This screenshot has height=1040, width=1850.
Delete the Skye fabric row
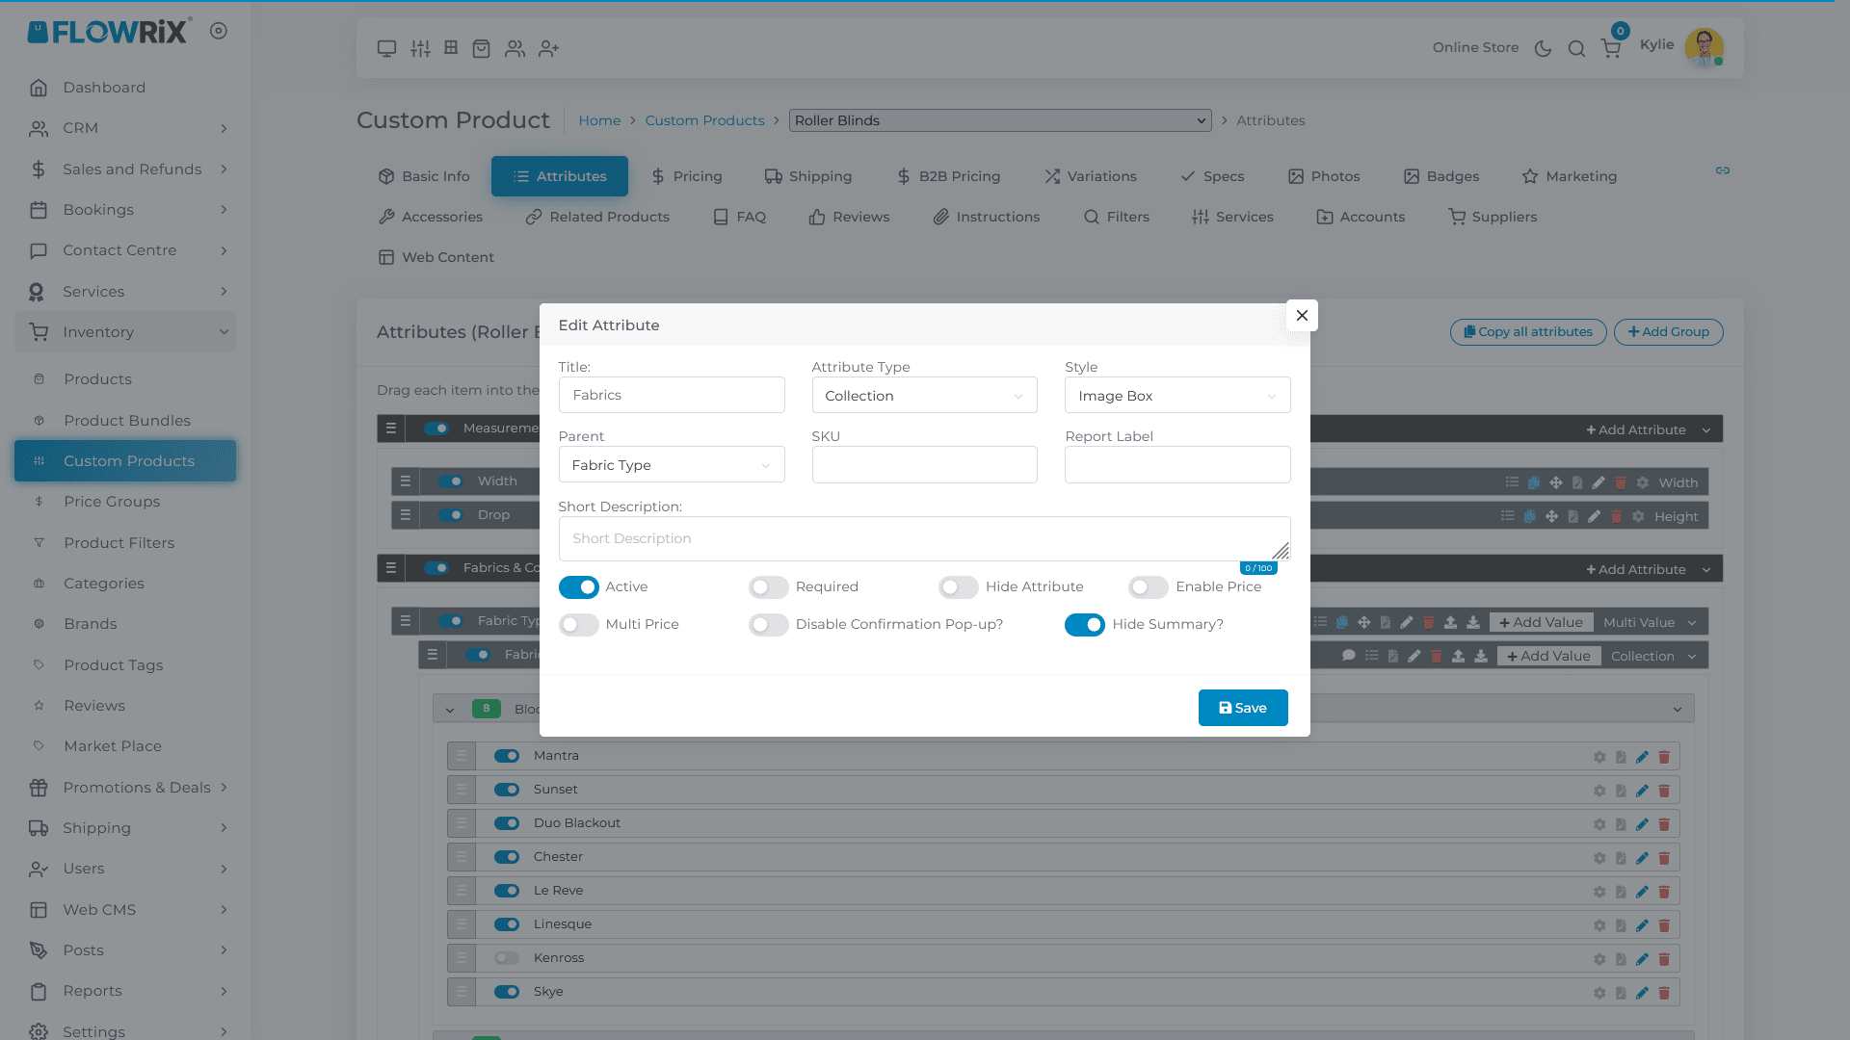click(x=1664, y=993)
